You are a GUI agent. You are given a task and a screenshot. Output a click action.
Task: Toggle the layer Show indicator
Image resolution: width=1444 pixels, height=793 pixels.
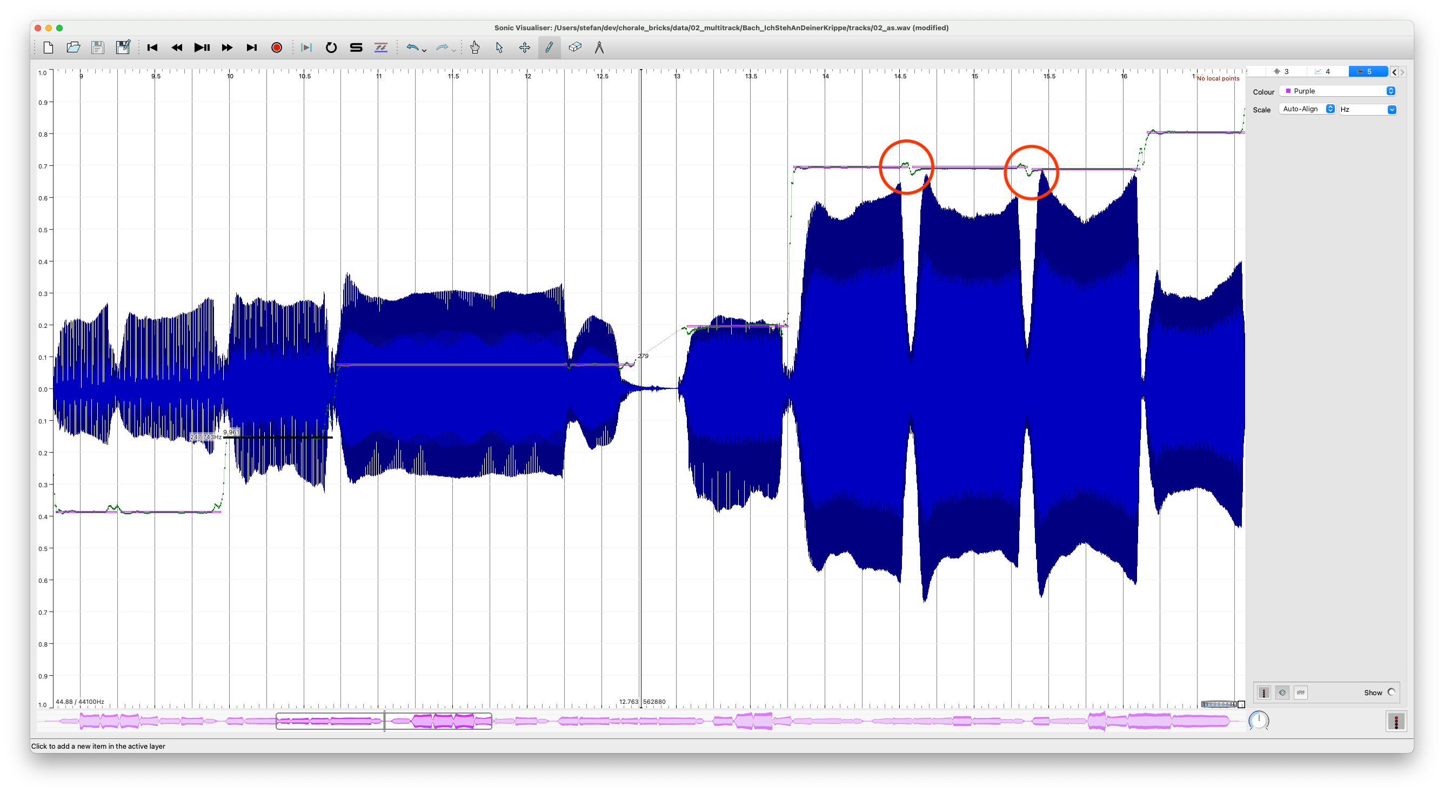pyautogui.click(x=1390, y=692)
